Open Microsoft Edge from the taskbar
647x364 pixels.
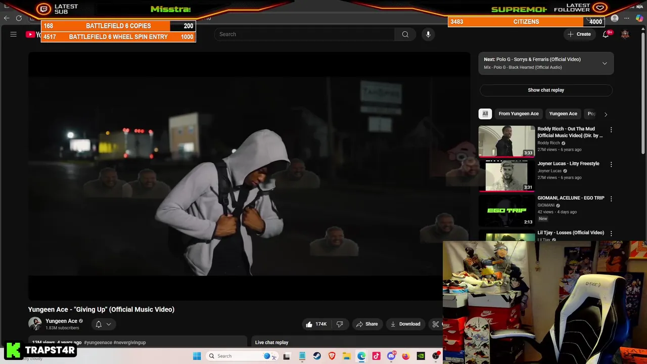tap(361, 356)
